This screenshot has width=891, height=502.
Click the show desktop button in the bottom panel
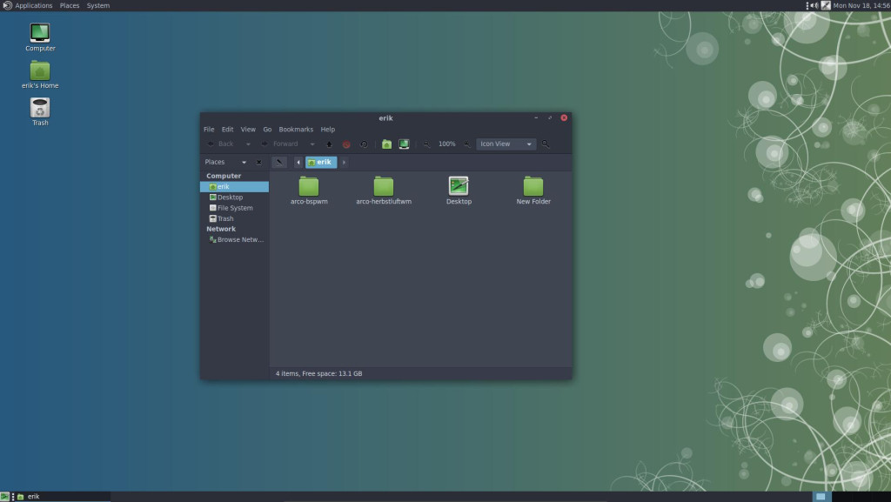click(4, 496)
